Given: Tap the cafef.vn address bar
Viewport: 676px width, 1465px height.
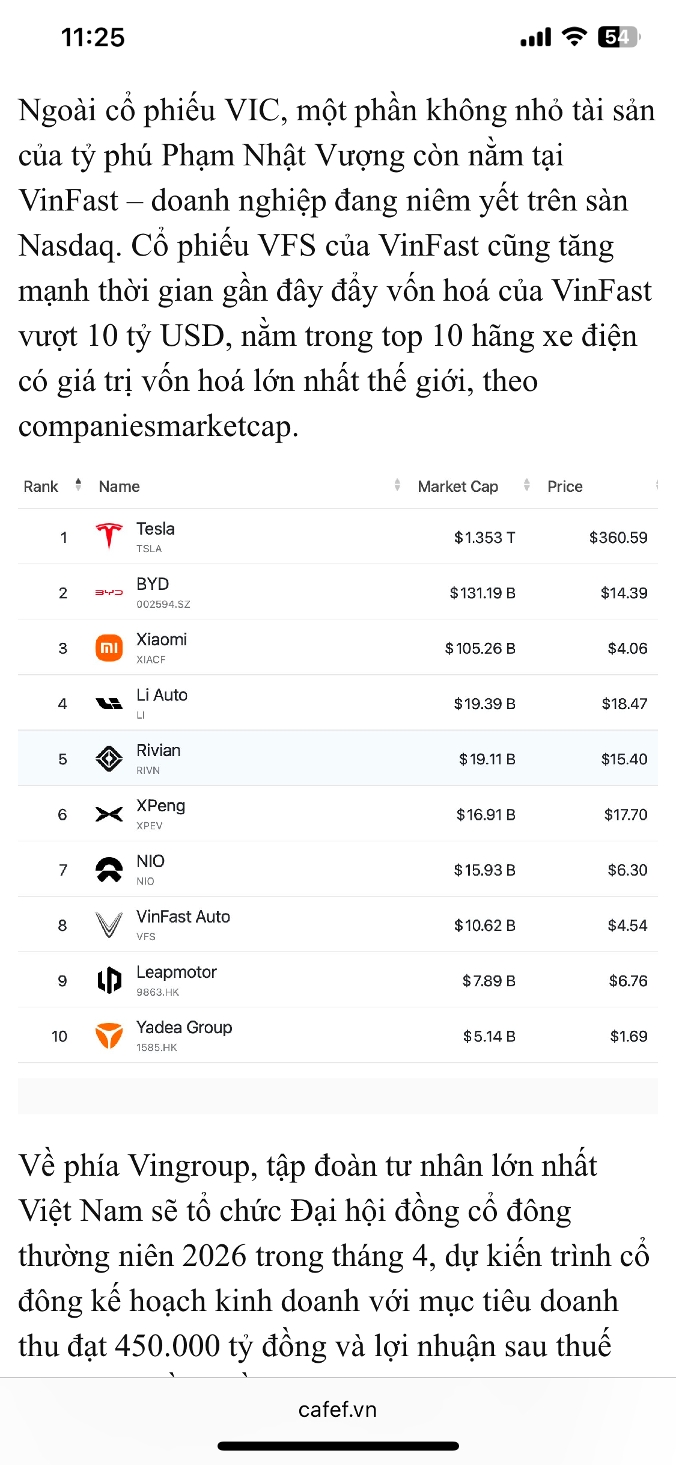Looking at the screenshot, I should [338, 1409].
